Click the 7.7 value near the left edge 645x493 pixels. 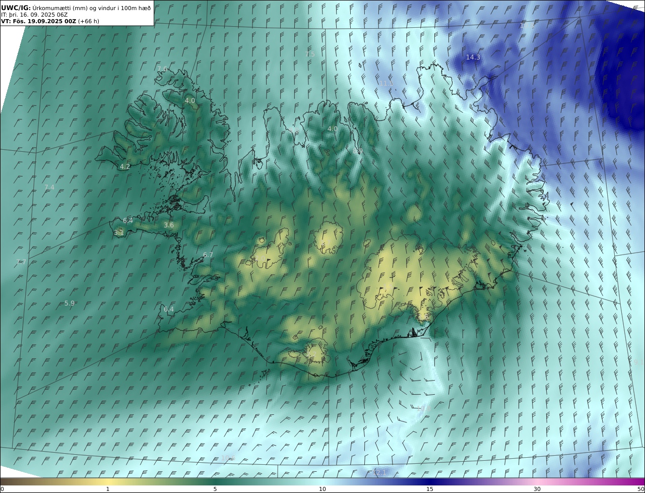click(21, 262)
